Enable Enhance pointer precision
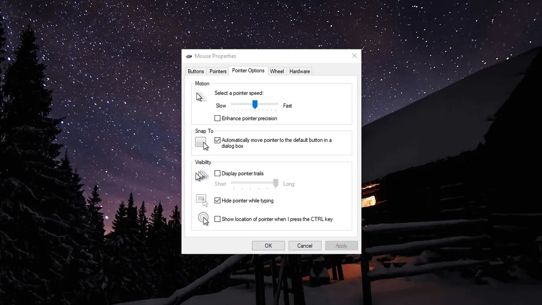This screenshot has width=542, height=305. point(217,118)
